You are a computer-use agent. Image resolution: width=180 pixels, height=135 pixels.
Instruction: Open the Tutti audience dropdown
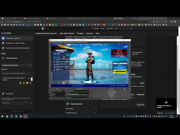pyautogui.click(x=4, y=69)
